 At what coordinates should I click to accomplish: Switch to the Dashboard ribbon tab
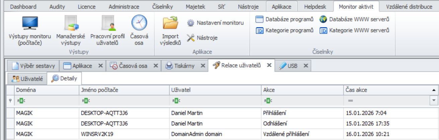[x=23, y=6]
